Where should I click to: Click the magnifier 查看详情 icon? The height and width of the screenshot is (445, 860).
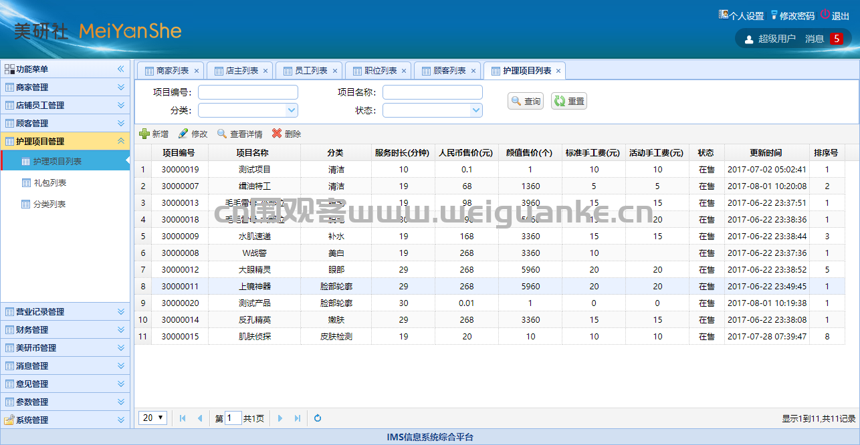[x=222, y=134]
